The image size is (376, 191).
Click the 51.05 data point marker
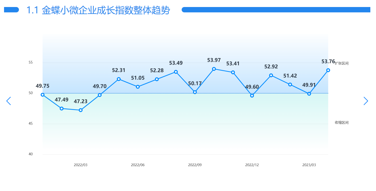tap(138, 87)
